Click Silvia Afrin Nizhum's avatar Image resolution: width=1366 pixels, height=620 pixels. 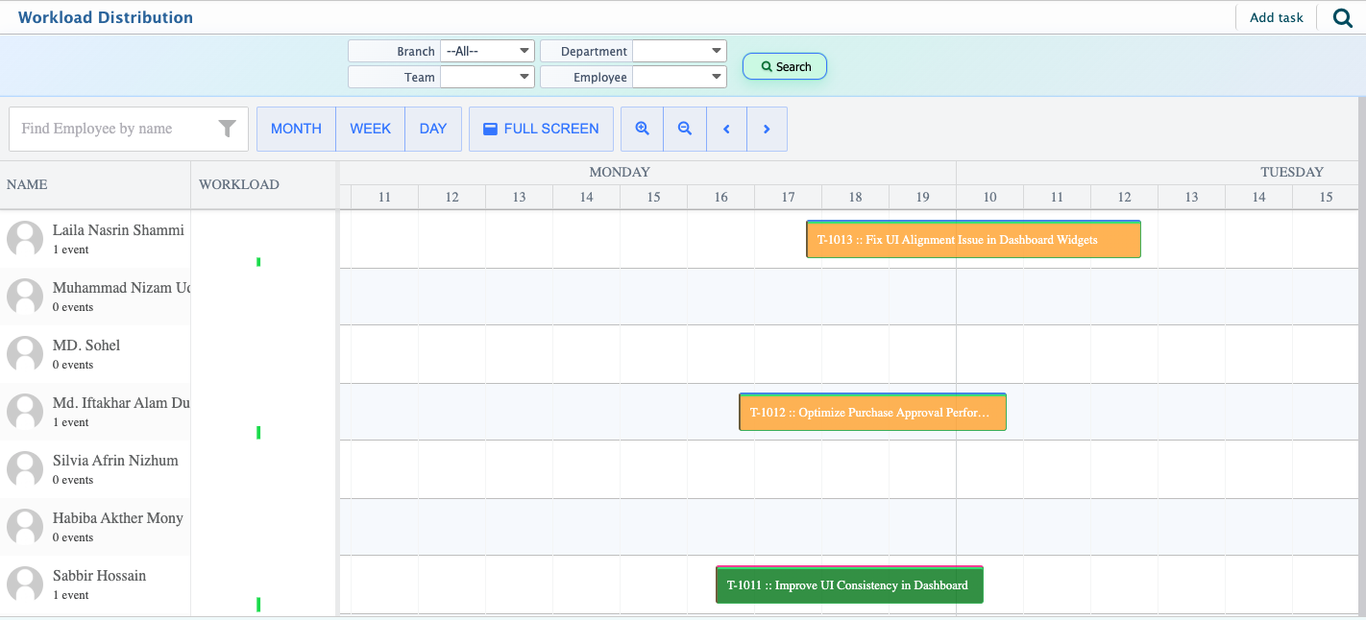point(25,469)
